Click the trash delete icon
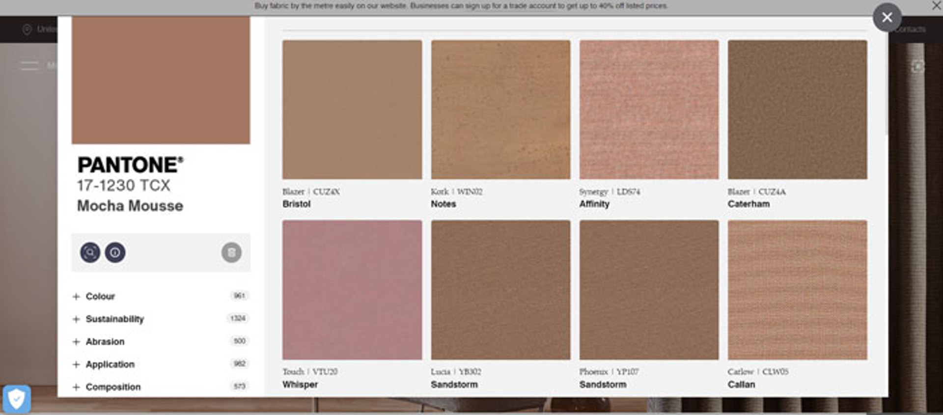Image resolution: width=943 pixels, height=415 pixels. pos(231,252)
